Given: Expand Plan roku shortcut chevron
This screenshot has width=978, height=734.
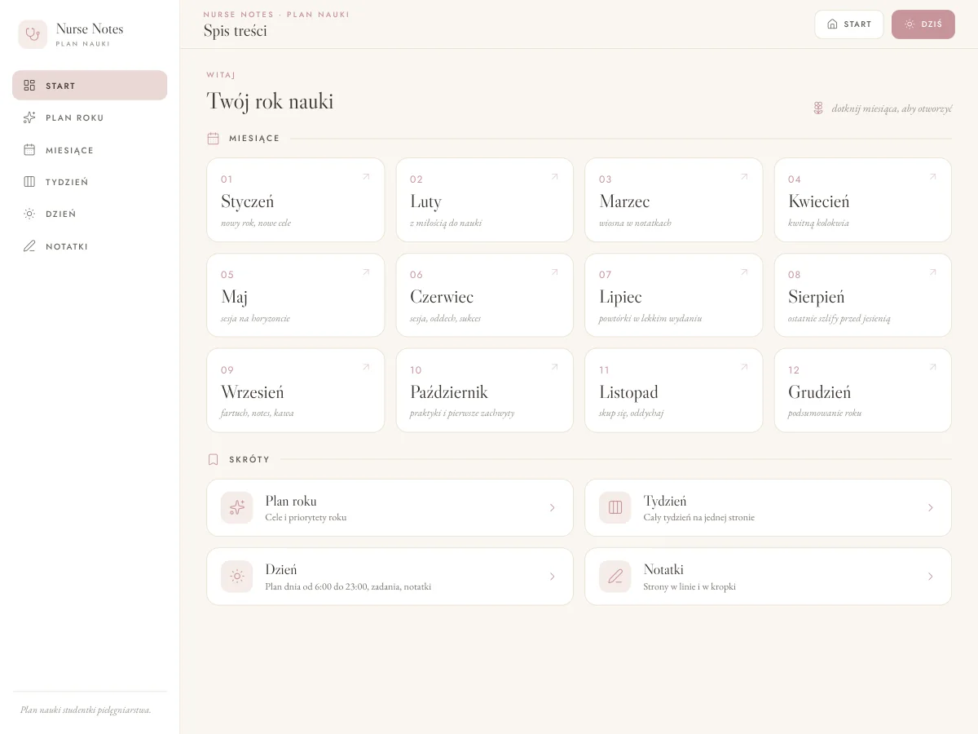Looking at the screenshot, I should click(x=552, y=507).
